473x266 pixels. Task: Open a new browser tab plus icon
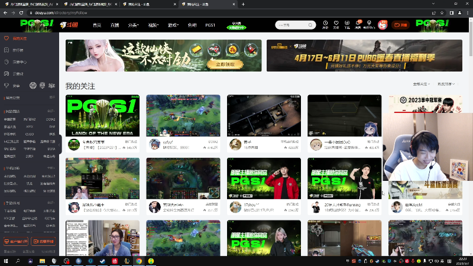click(x=243, y=4)
